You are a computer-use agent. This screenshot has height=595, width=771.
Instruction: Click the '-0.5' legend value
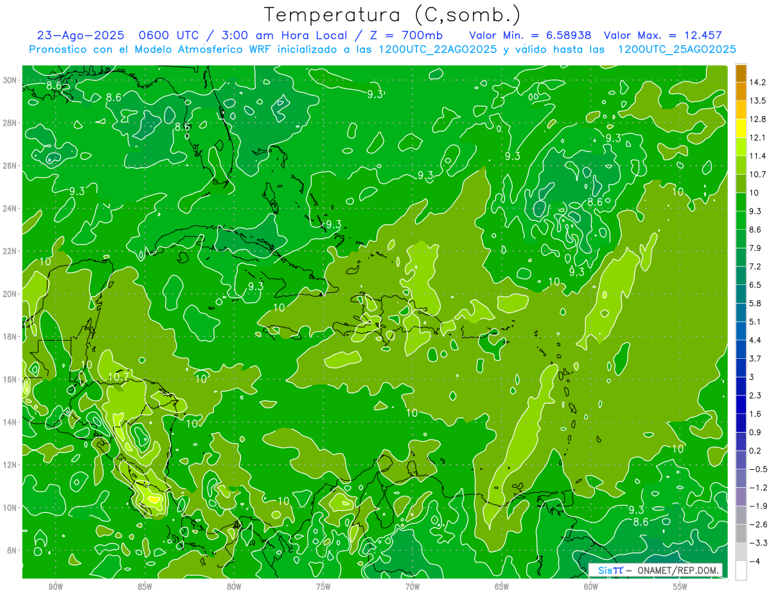(x=758, y=469)
